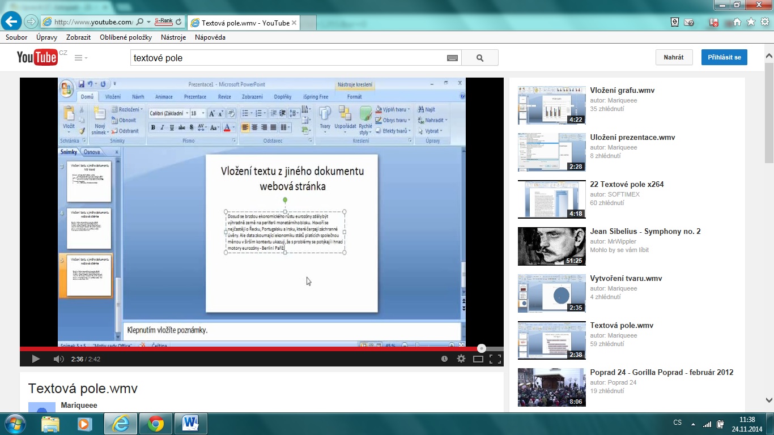This screenshot has height=435, width=774.
Task: Open the Vložení grafu.wmv thumbnail
Action: pyautogui.click(x=552, y=105)
